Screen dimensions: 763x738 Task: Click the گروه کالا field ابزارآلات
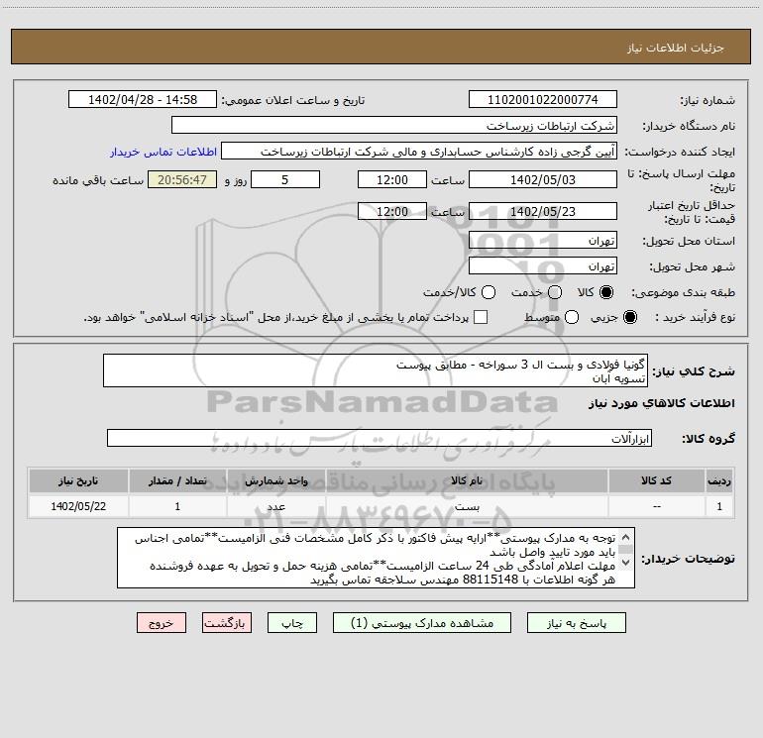tap(380, 438)
